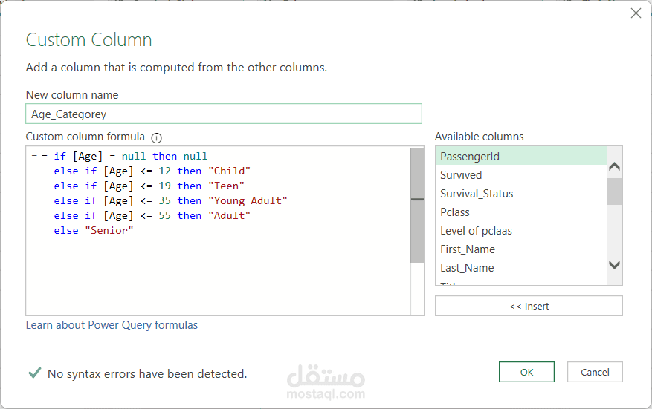Screen dimensions: 652x409
Task: Click the info icon beside Custom column formula
Action: (x=156, y=137)
